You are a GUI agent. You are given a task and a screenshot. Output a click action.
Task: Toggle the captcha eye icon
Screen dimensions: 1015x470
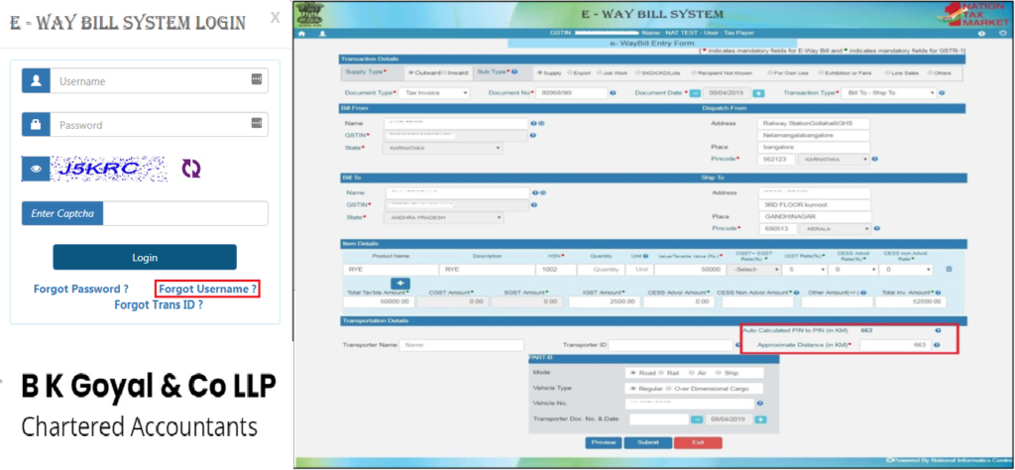pyautogui.click(x=37, y=169)
